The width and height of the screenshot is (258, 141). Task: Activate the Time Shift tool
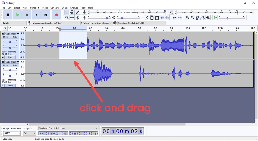72,18
